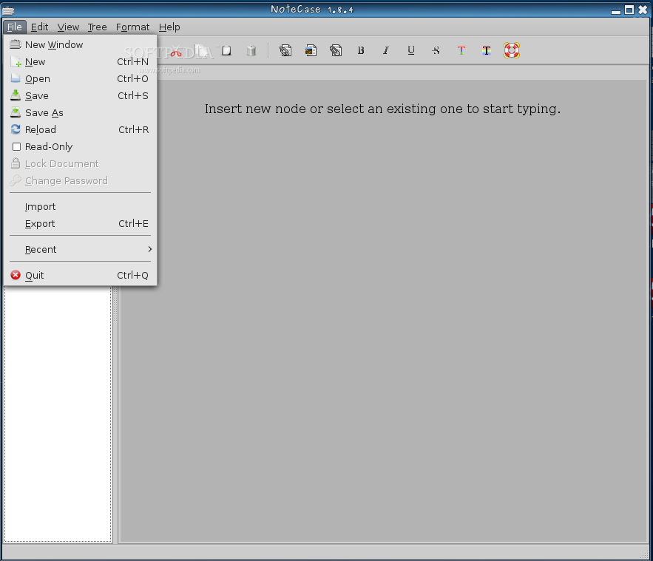Toggle underline formatting (U icon)
653x561 pixels.
click(411, 51)
